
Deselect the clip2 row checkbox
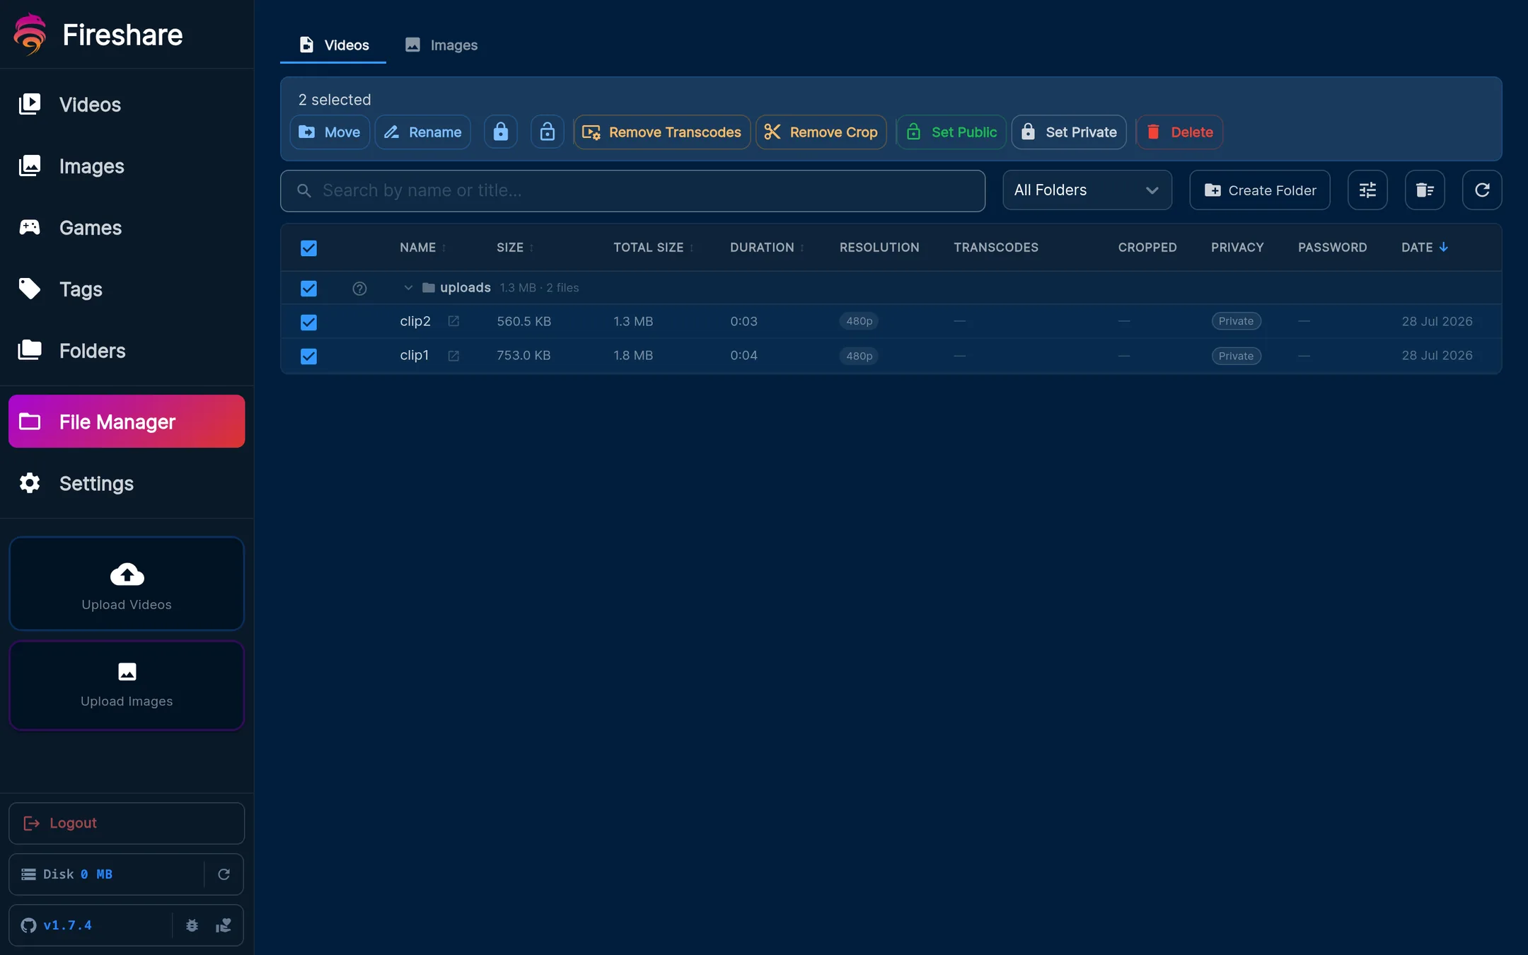(x=308, y=323)
